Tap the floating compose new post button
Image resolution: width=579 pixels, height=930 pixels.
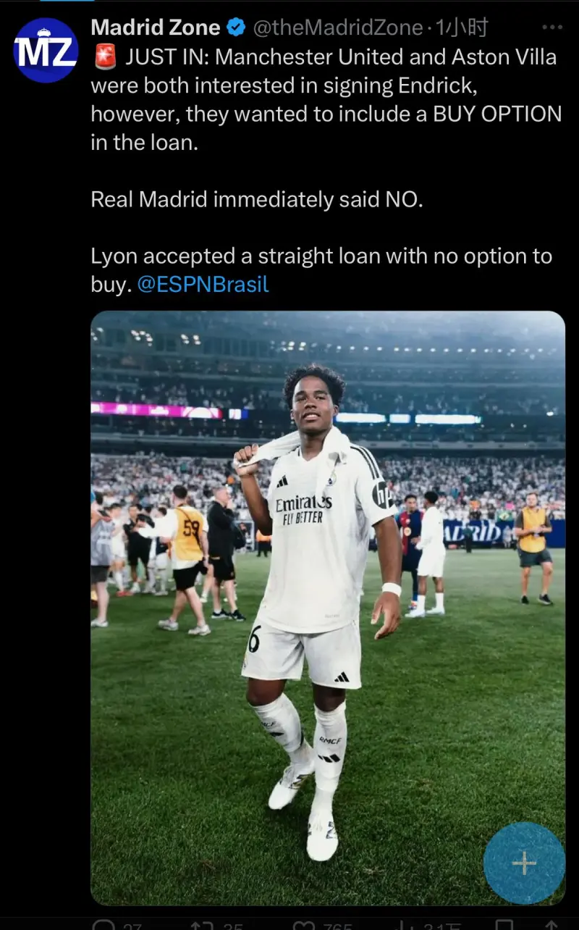(x=524, y=863)
